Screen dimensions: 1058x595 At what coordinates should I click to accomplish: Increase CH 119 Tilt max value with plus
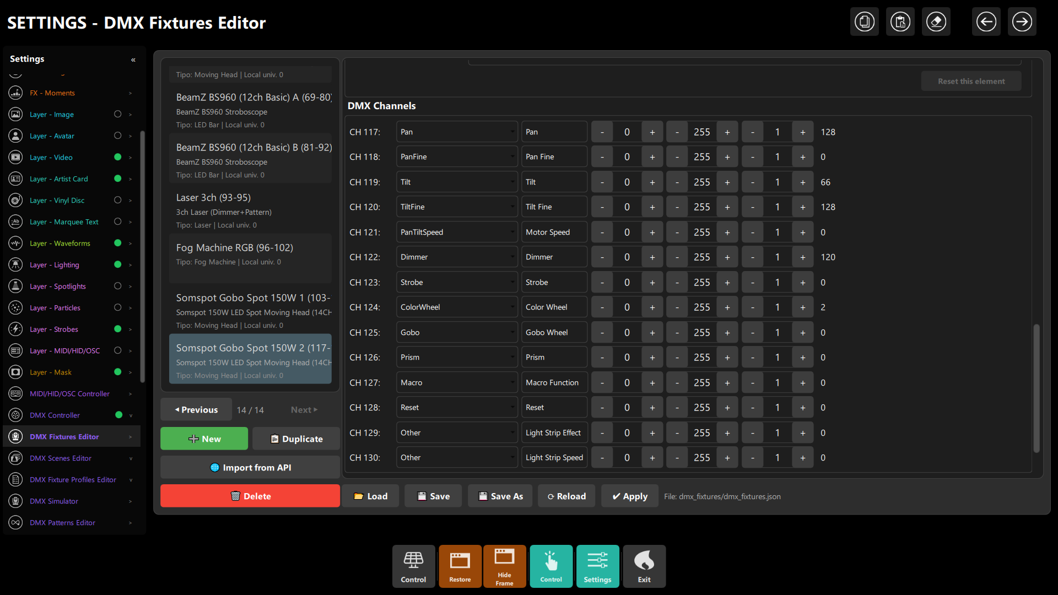pyautogui.click(x=727, y=182)
